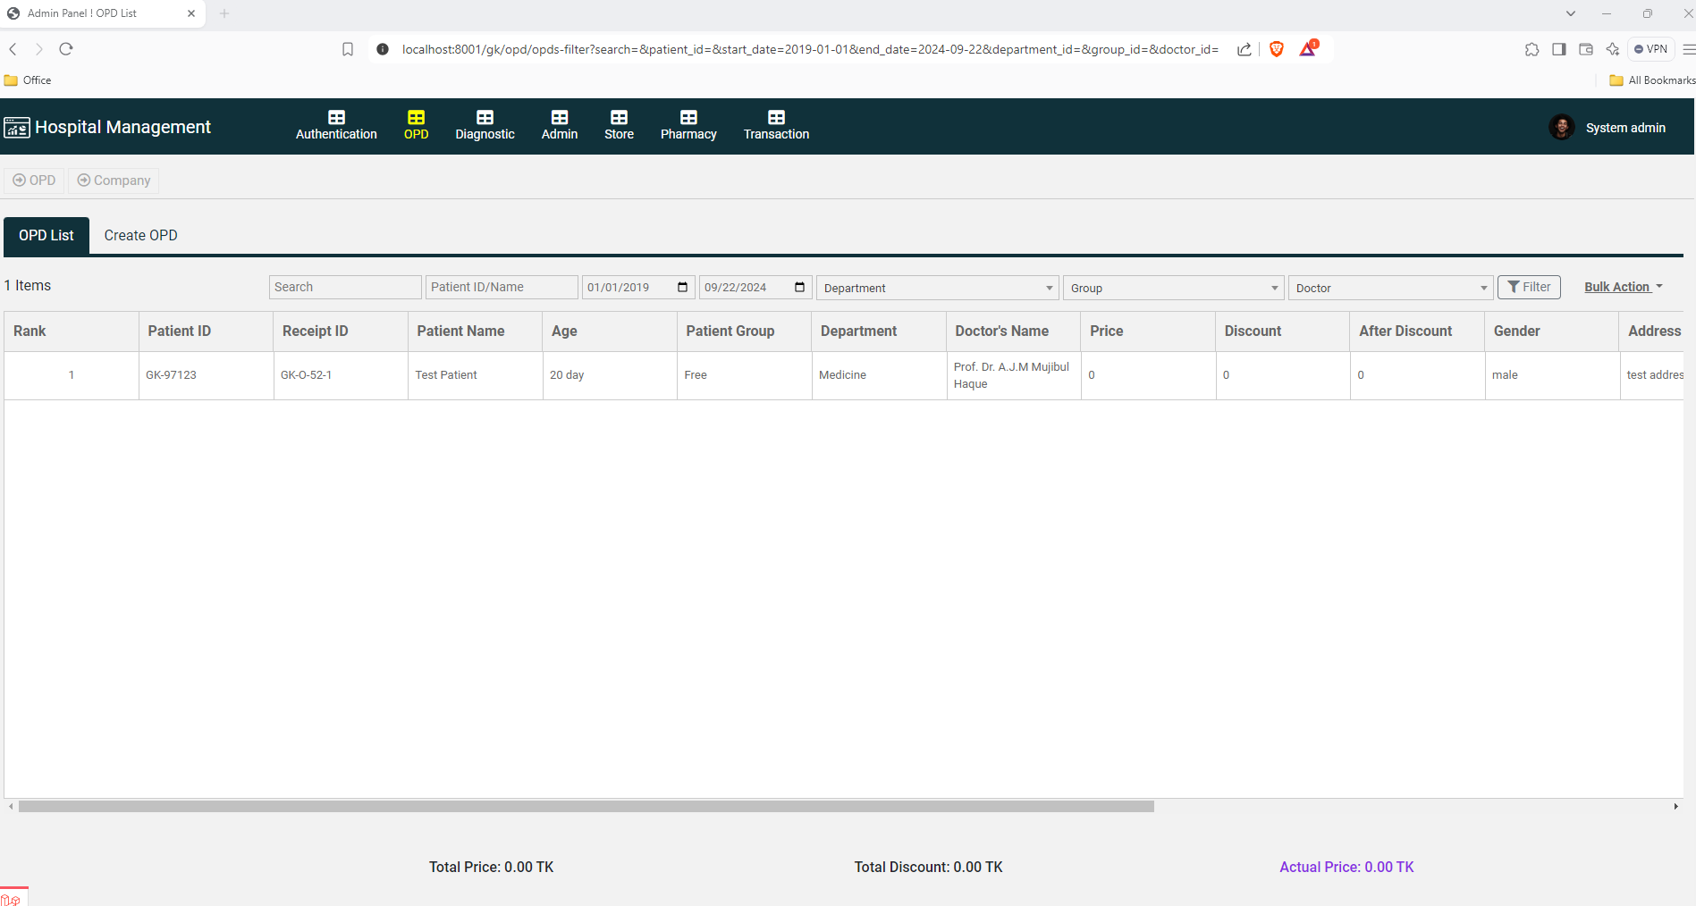Switch to the OPD List tab
The height and width of the screenshot is (906, 1696).
click(x=46, y=235)
